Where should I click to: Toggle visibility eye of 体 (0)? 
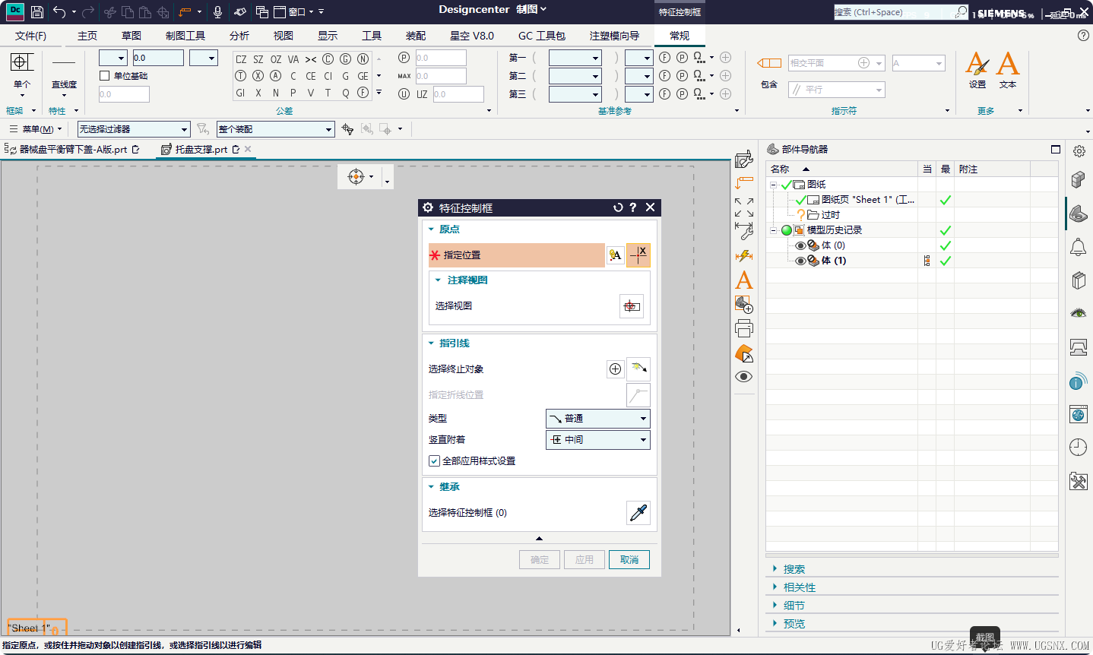pos(800,245)
